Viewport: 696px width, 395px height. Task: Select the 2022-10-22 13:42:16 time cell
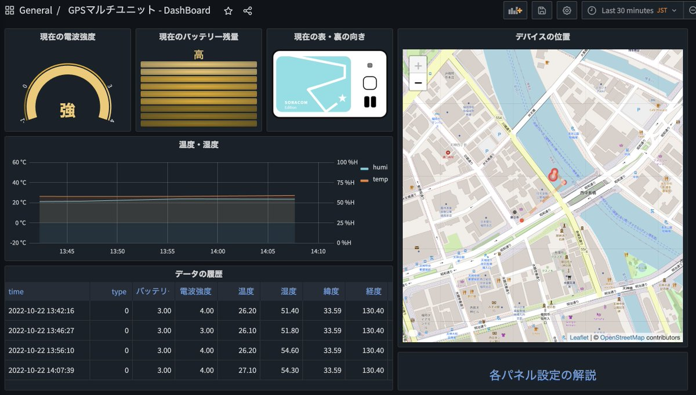(48, 311)
